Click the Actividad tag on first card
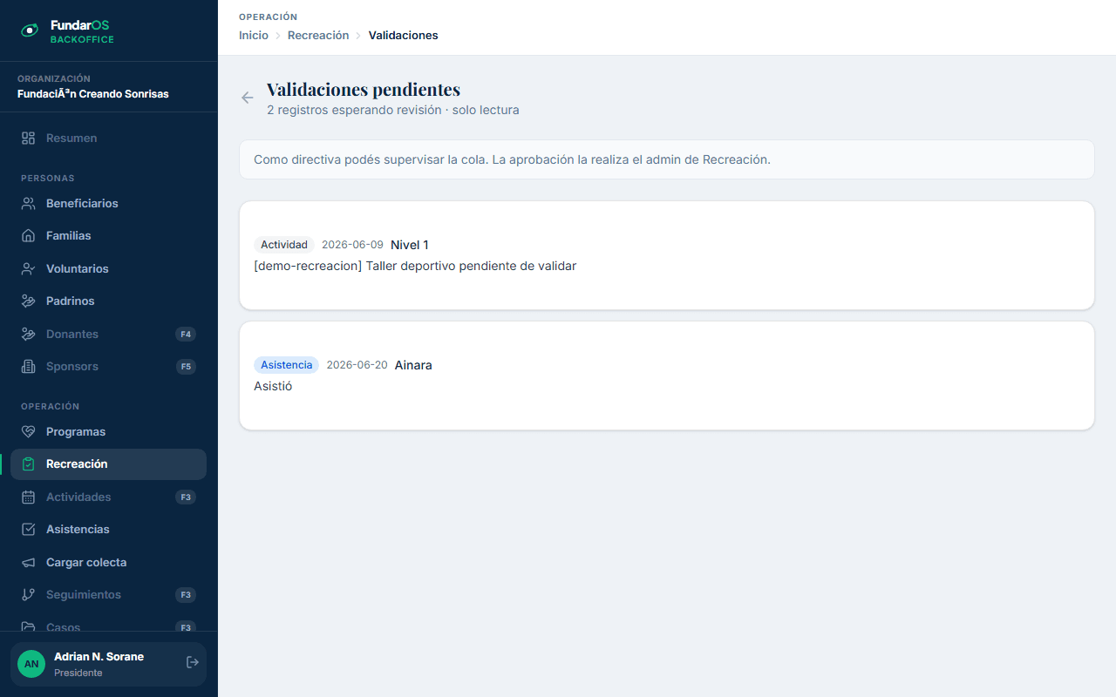Screen dimensions: 1116x697 click(284, 245)
